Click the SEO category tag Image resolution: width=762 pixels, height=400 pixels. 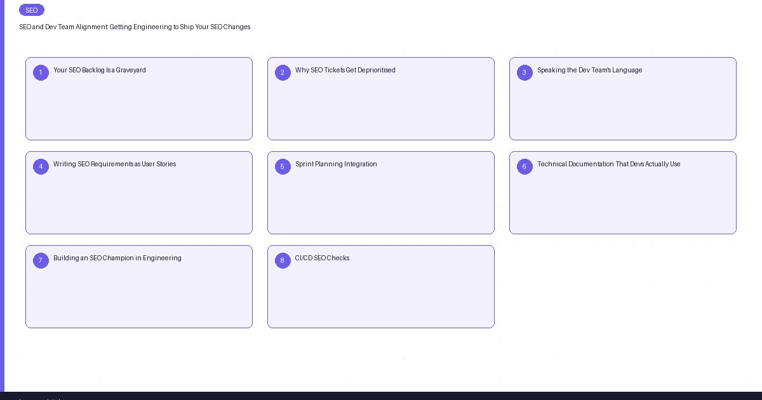(x=32, y=10)
